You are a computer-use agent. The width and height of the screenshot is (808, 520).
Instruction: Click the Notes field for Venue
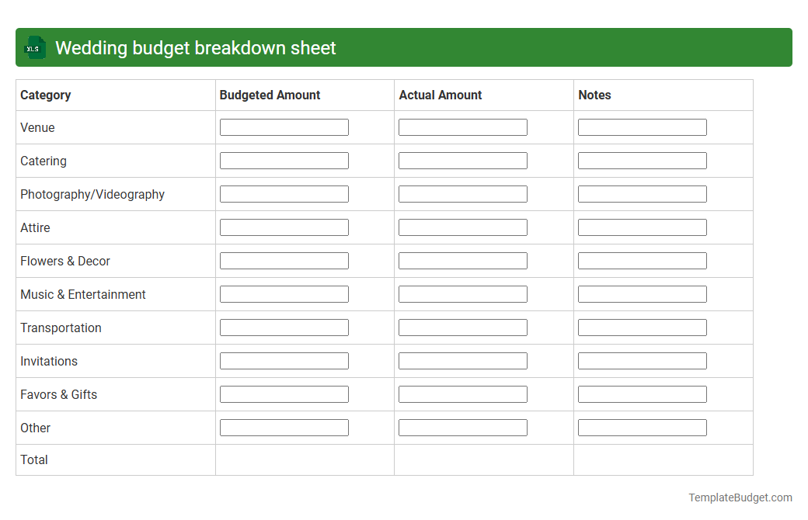(642, 127)
